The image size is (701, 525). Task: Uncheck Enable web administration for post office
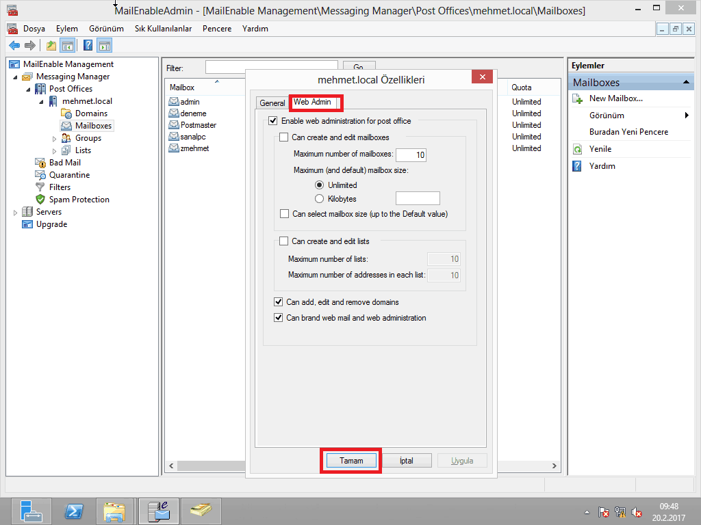point(273,121)
